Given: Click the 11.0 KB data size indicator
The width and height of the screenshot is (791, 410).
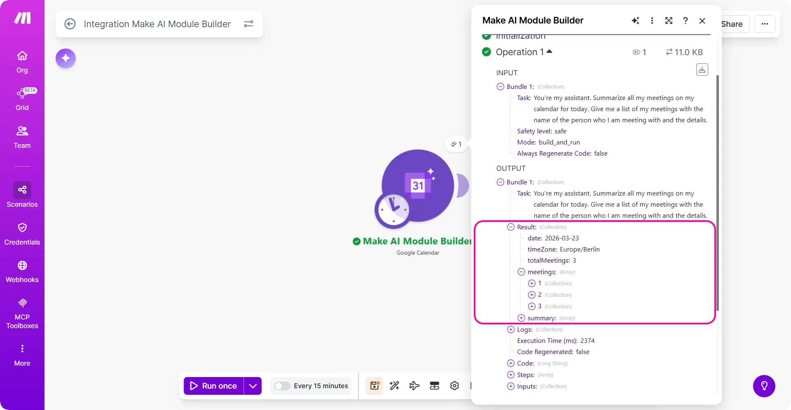Looking at the screenshot, I should [684, 52].
